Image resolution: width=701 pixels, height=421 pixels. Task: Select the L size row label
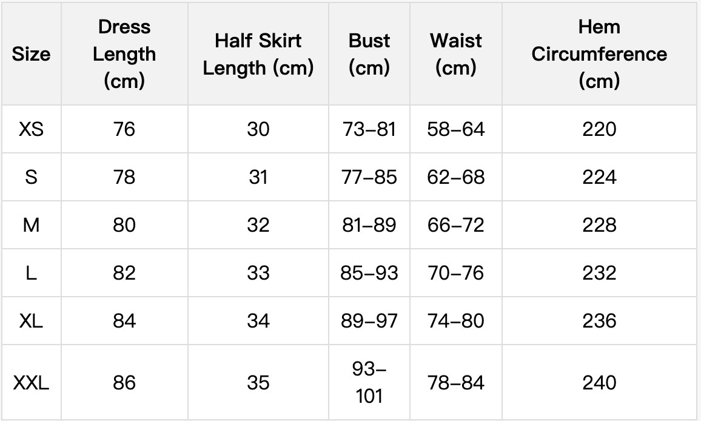tap(32, 273)
